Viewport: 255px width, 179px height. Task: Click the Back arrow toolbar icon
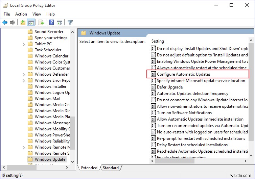click(5, 22)
